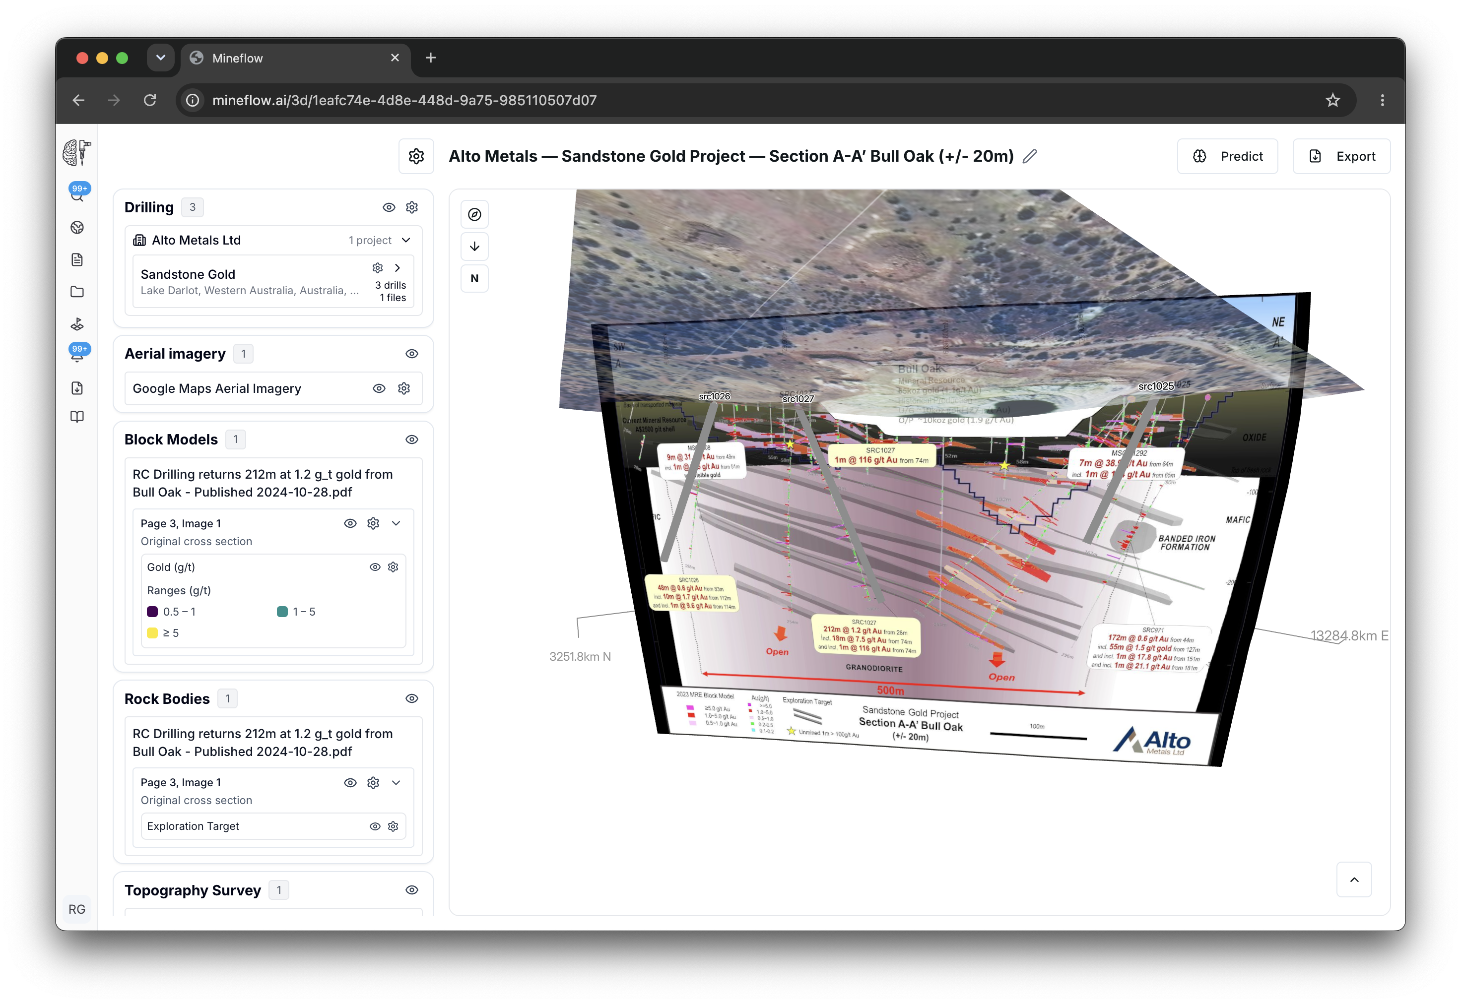Click the RG user avatar
The image size is (1461, 1004).
click(x=77, y=909)
